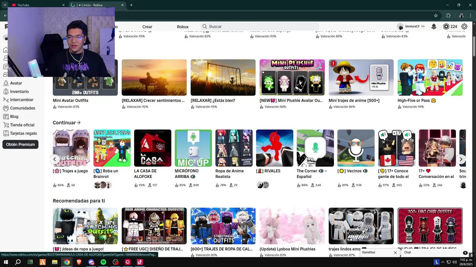Open the RIVALES game thumbnail
This screenshot has height=267, width=476.
click(274, 148)
